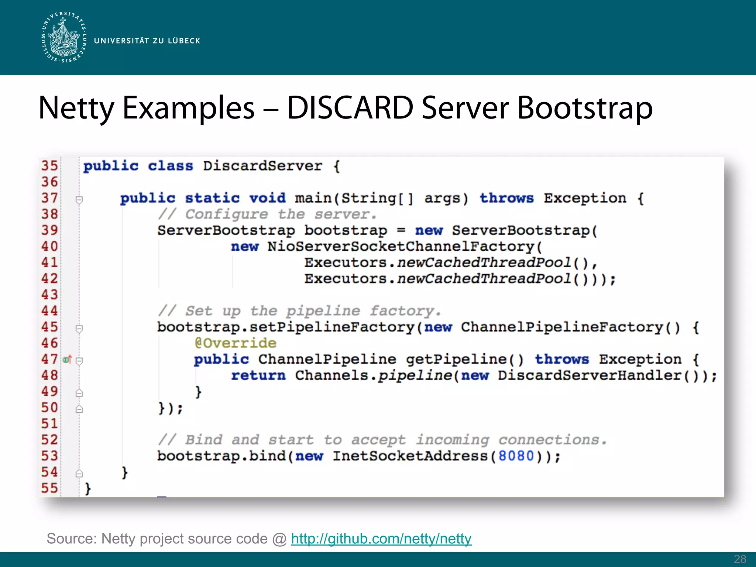Click the implements-method gutter icon at line 47

pos(67,359)
